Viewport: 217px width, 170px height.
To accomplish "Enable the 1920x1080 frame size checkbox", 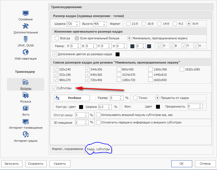I will click(182, 69).
